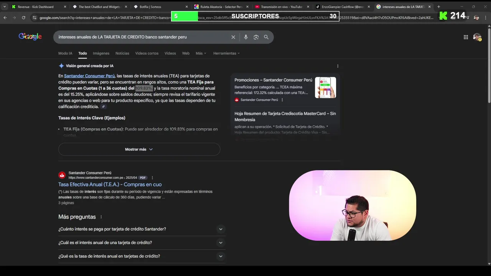Click the green subscribers progress bar
The image size is (491, 276).
(x=185, y=16)
